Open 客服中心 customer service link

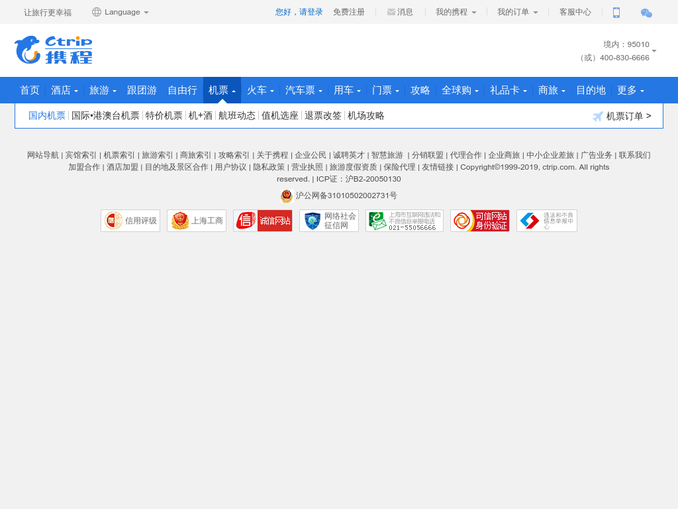[x=575, y=12]
